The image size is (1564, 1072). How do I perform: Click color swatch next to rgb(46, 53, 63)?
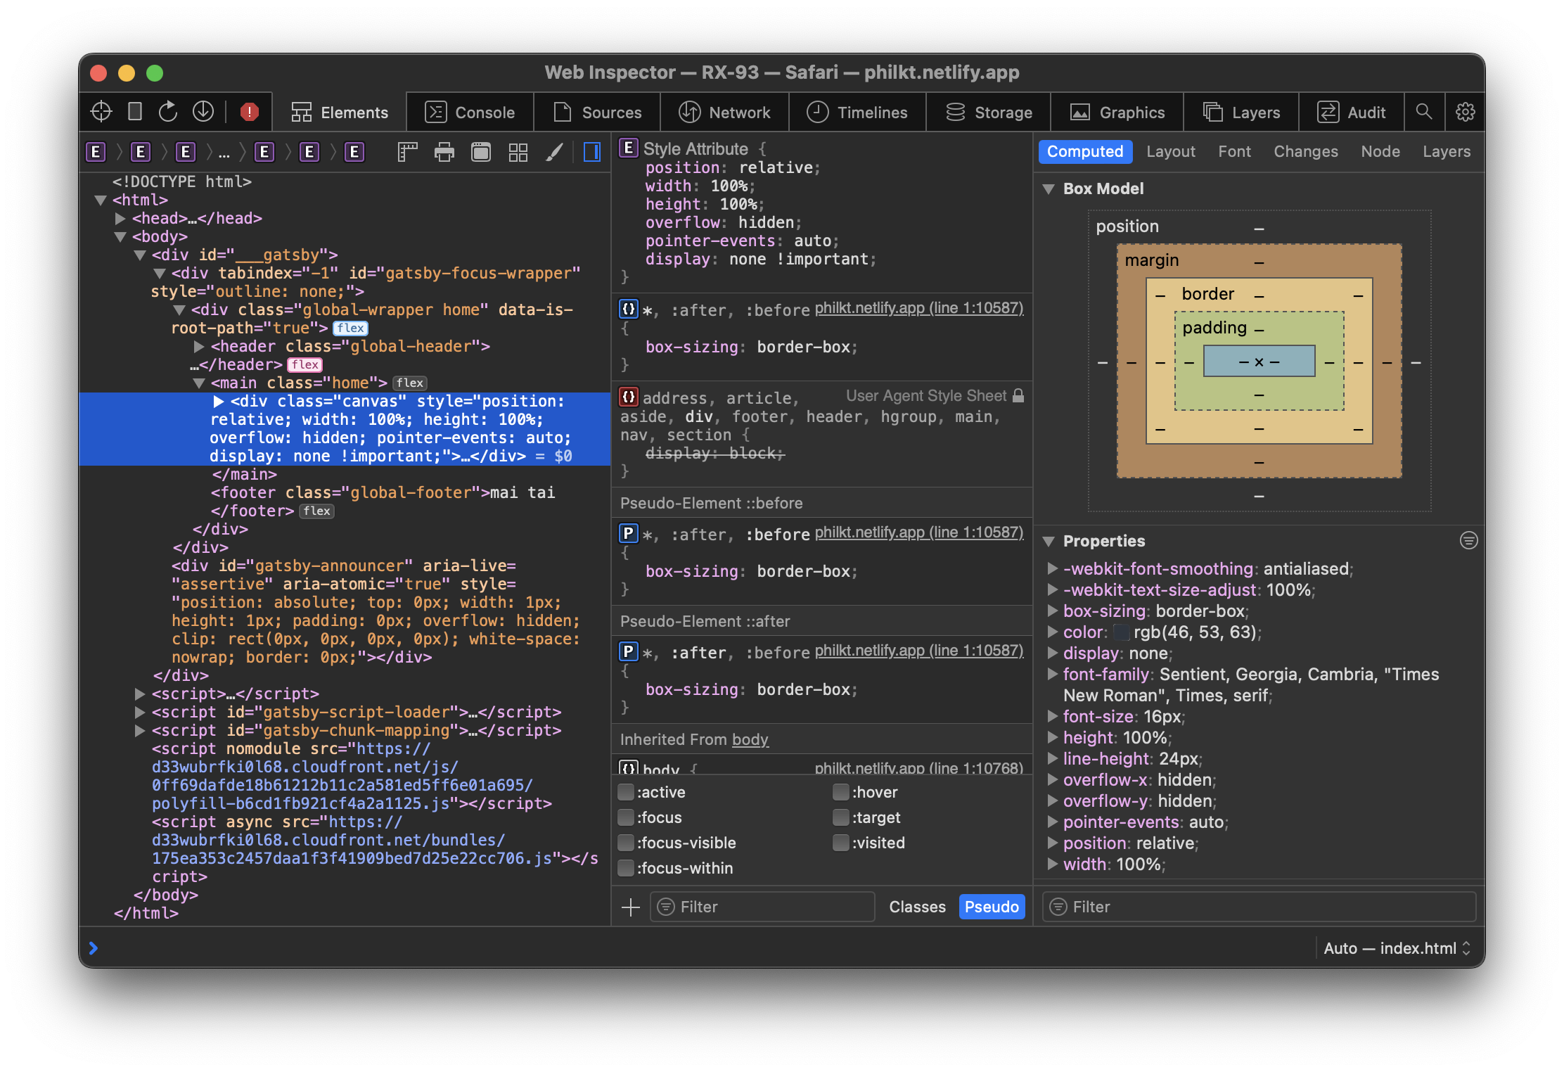coord(1121,633)
